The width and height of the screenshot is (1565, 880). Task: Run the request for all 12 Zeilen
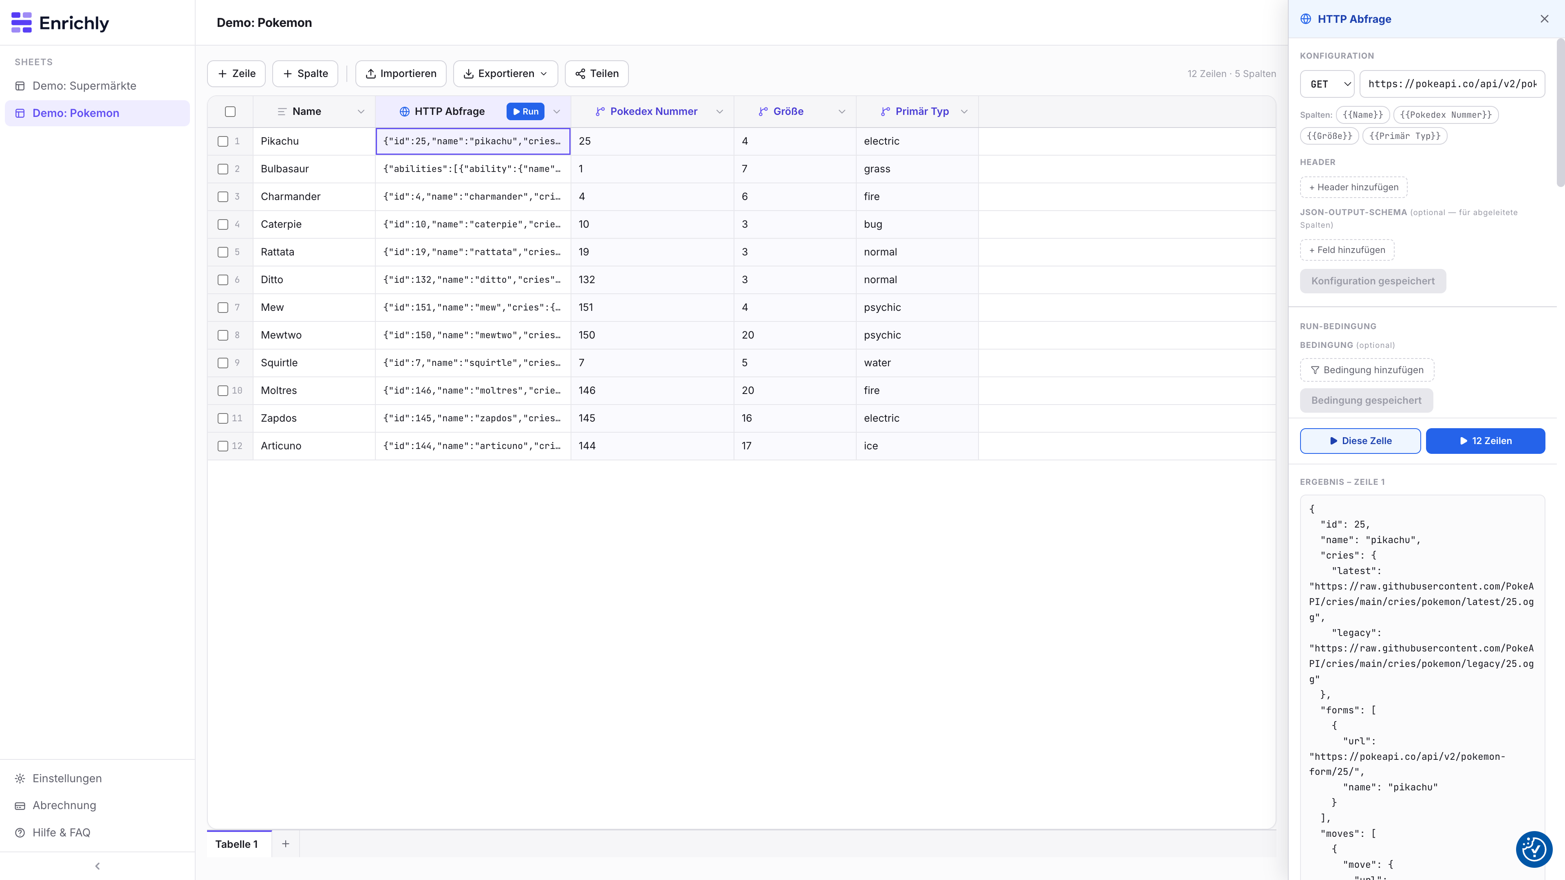(x=1486, y=441)
